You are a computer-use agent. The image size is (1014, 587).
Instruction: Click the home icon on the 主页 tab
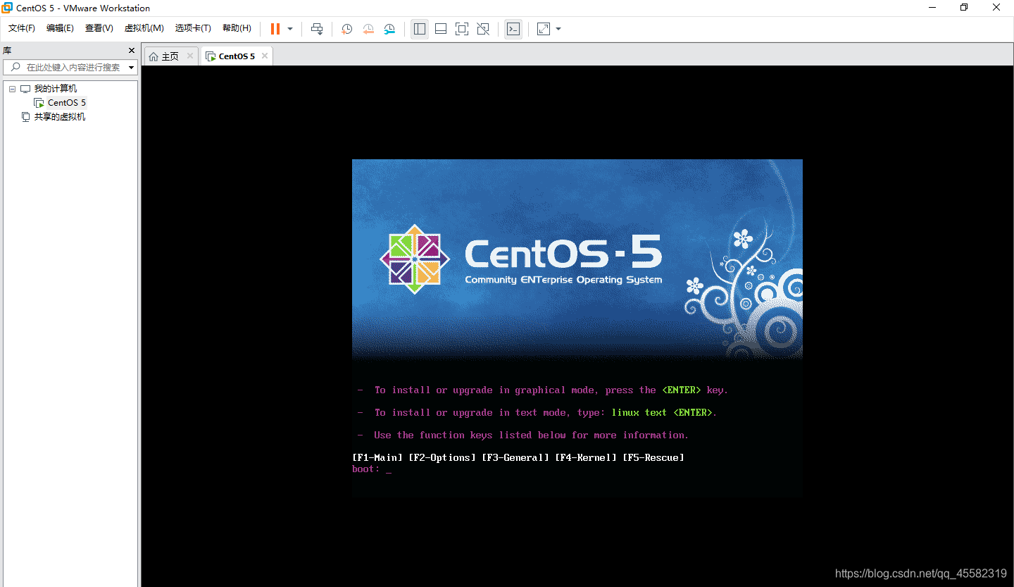154,56
